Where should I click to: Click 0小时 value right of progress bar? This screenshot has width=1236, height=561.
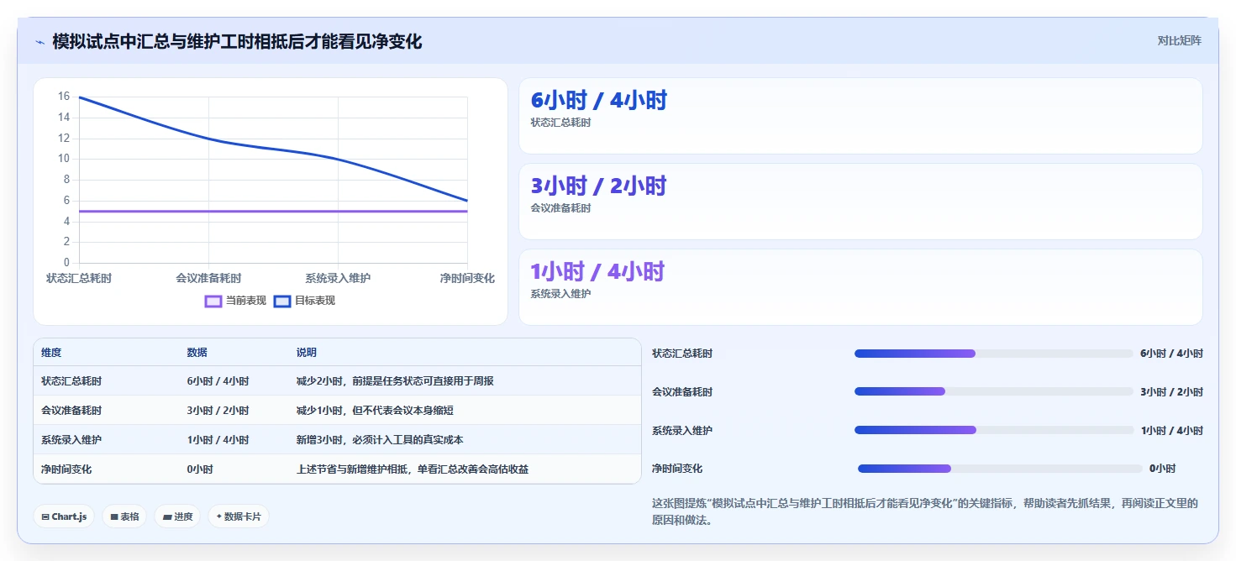click(x=1163, y=469)
